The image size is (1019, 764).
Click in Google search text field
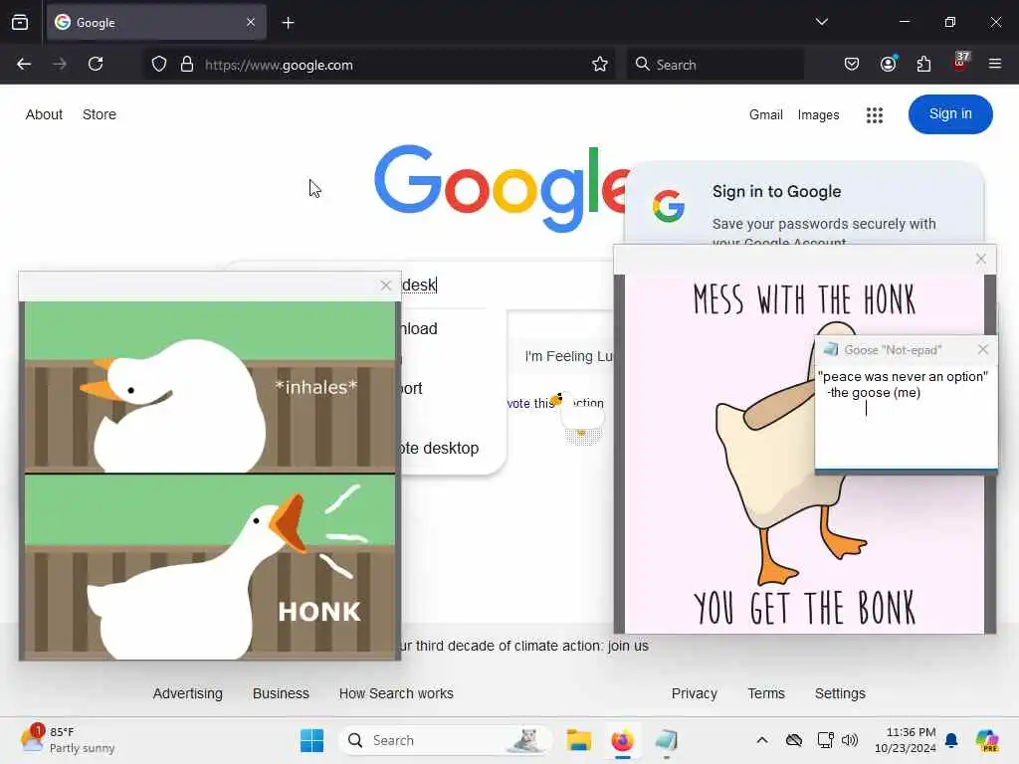point(507,286)
